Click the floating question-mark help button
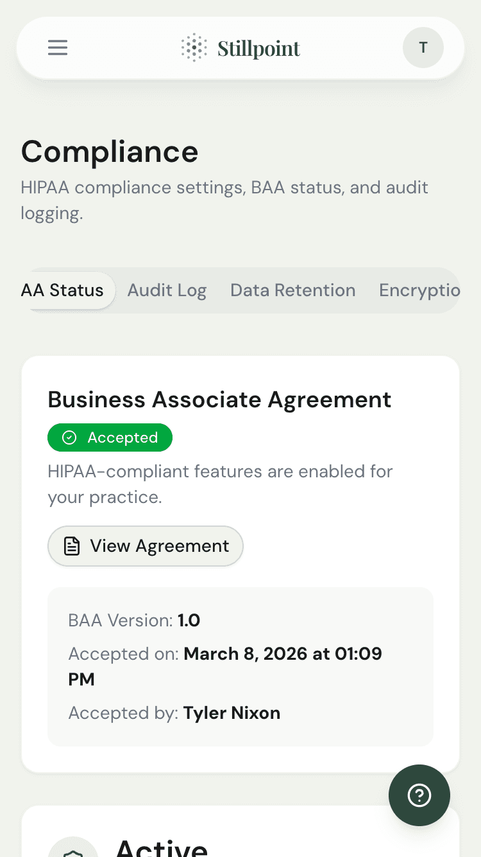This screenshot has width=481, height=857. (419, 795)
